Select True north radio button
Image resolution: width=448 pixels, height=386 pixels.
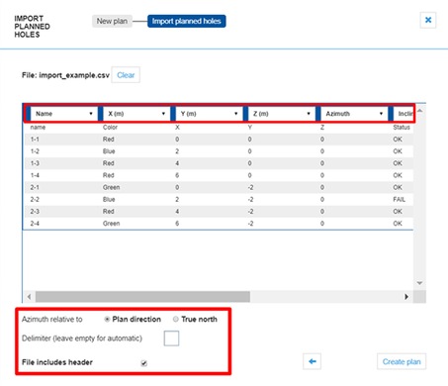(176, 319)
